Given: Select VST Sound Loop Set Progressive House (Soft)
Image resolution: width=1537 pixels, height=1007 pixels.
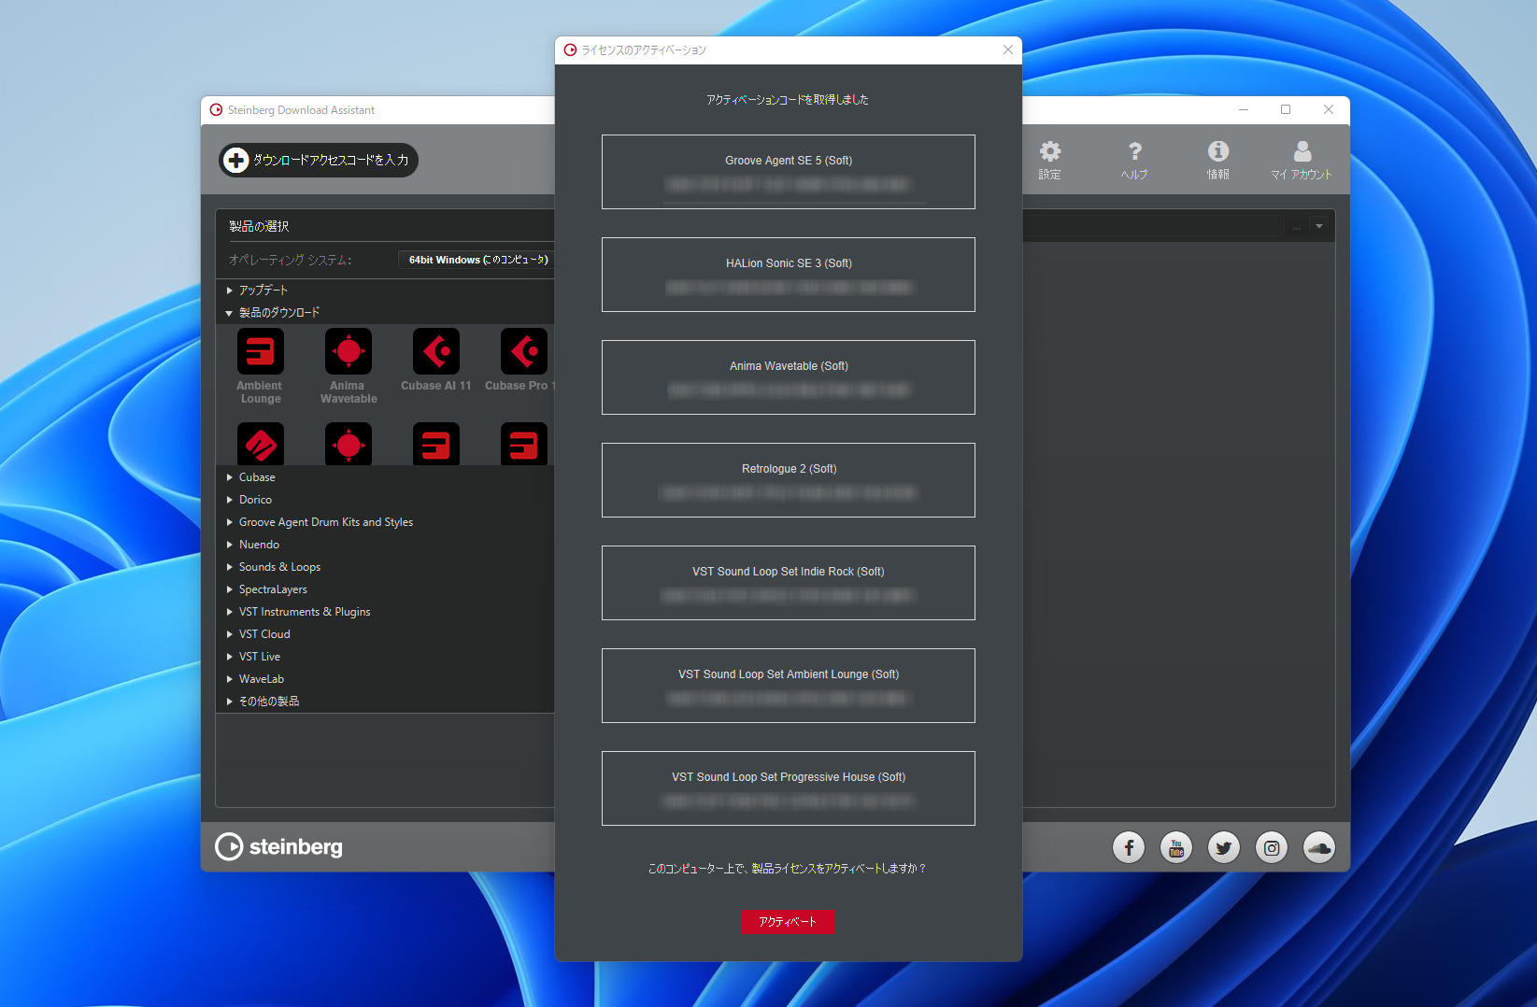Looking at the screenshot, I should click(x=789, y=788).
